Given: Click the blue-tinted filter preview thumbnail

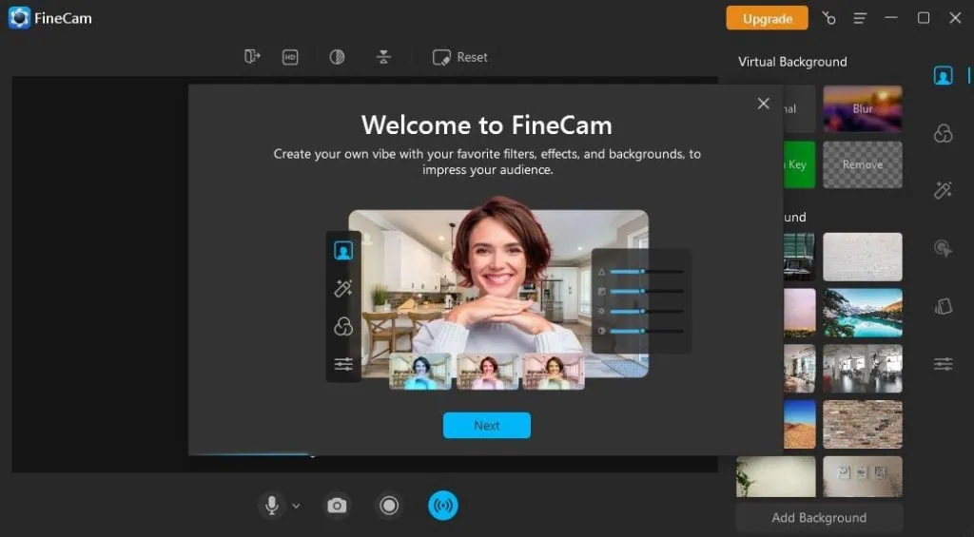Looking at the screenshot, I should [x=420, y=372].
